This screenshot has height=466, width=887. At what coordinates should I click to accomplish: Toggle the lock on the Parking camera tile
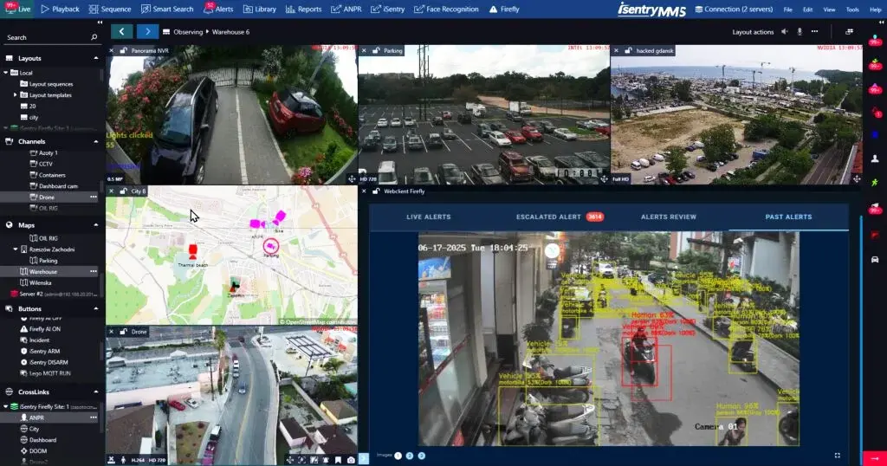377,51
